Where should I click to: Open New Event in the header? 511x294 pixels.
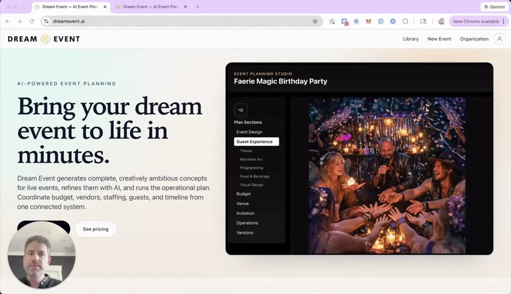coord(439,39)
